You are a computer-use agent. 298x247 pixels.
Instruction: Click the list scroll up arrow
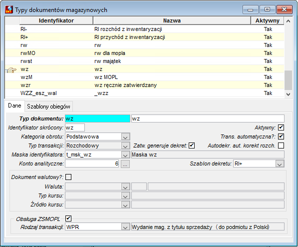[x=288, y=21]
